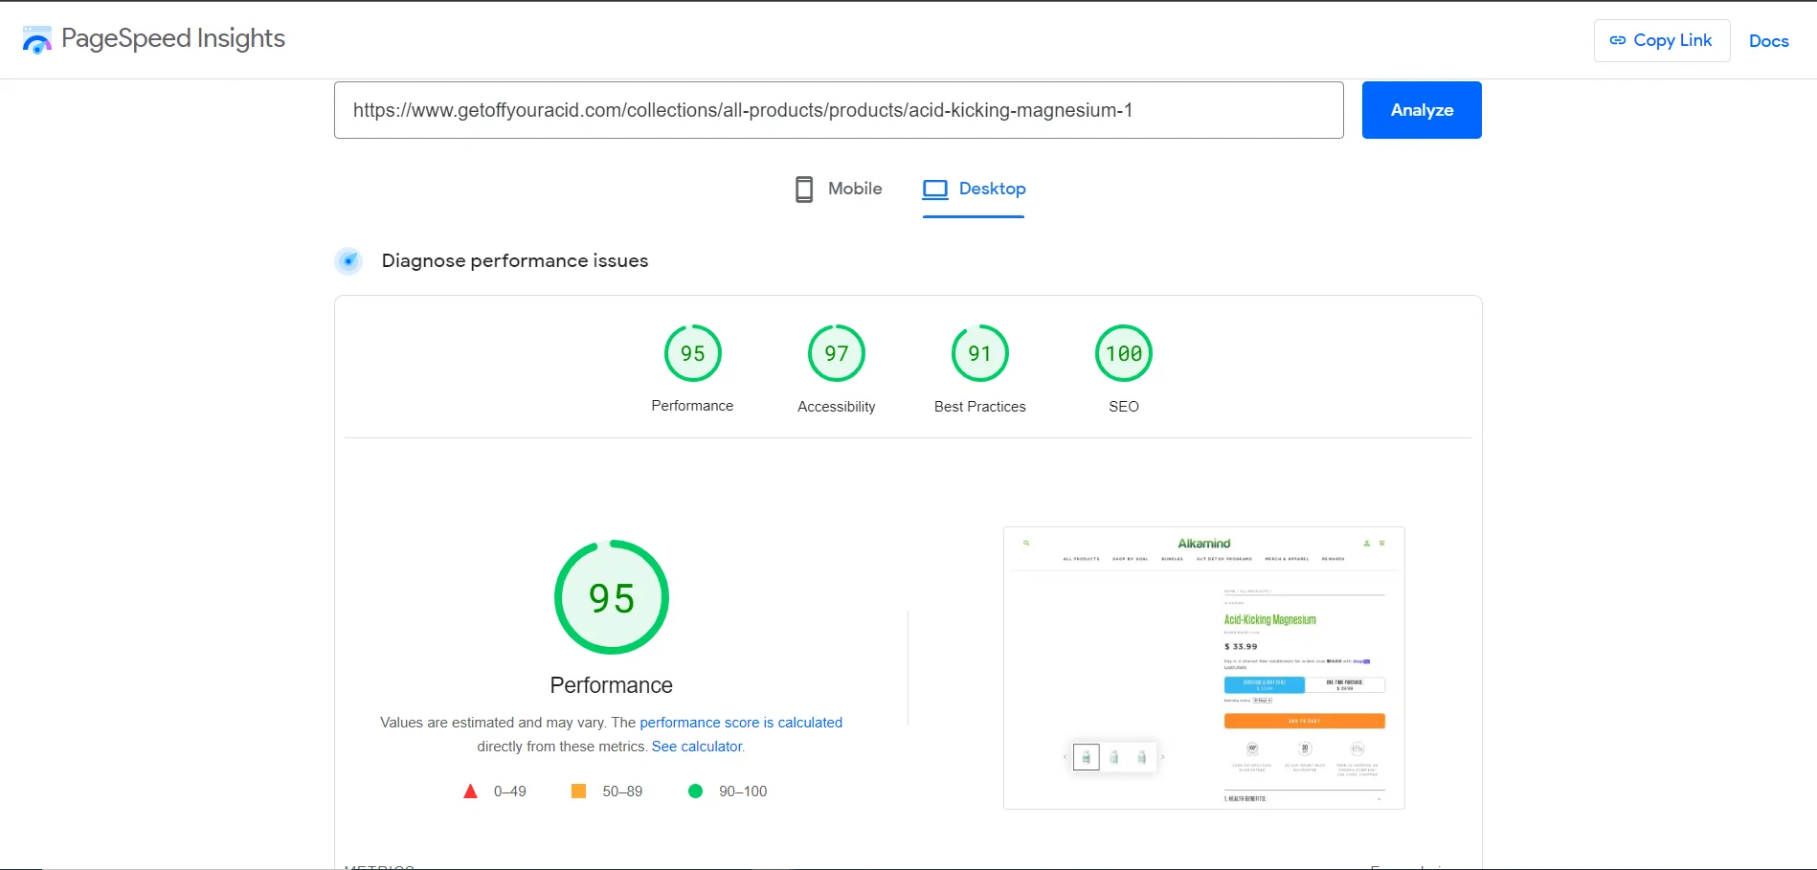Open the PageSpeed Insights title link
Screen dimensions: 1817x870
pos(173,38)
